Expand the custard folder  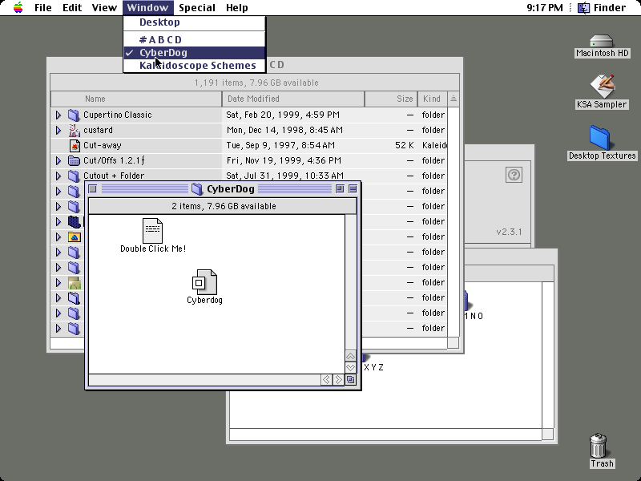click(x=58, y=130)
